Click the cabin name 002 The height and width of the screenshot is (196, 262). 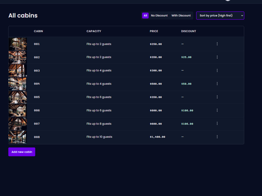tap(37, 57)
